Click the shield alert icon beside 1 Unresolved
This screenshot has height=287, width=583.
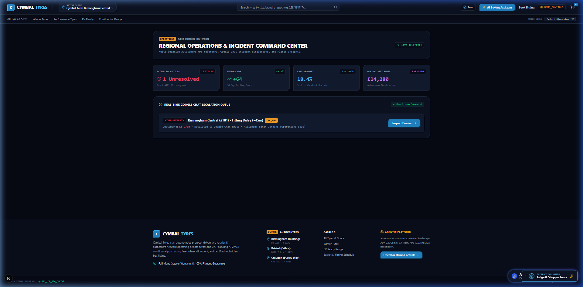(x=159, y=79)
